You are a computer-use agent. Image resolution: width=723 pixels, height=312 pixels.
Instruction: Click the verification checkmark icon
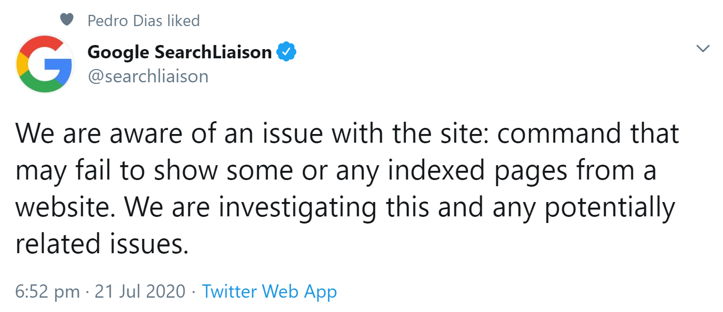287,51
